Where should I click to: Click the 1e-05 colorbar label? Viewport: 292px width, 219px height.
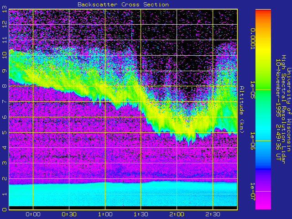click(252, 89)
